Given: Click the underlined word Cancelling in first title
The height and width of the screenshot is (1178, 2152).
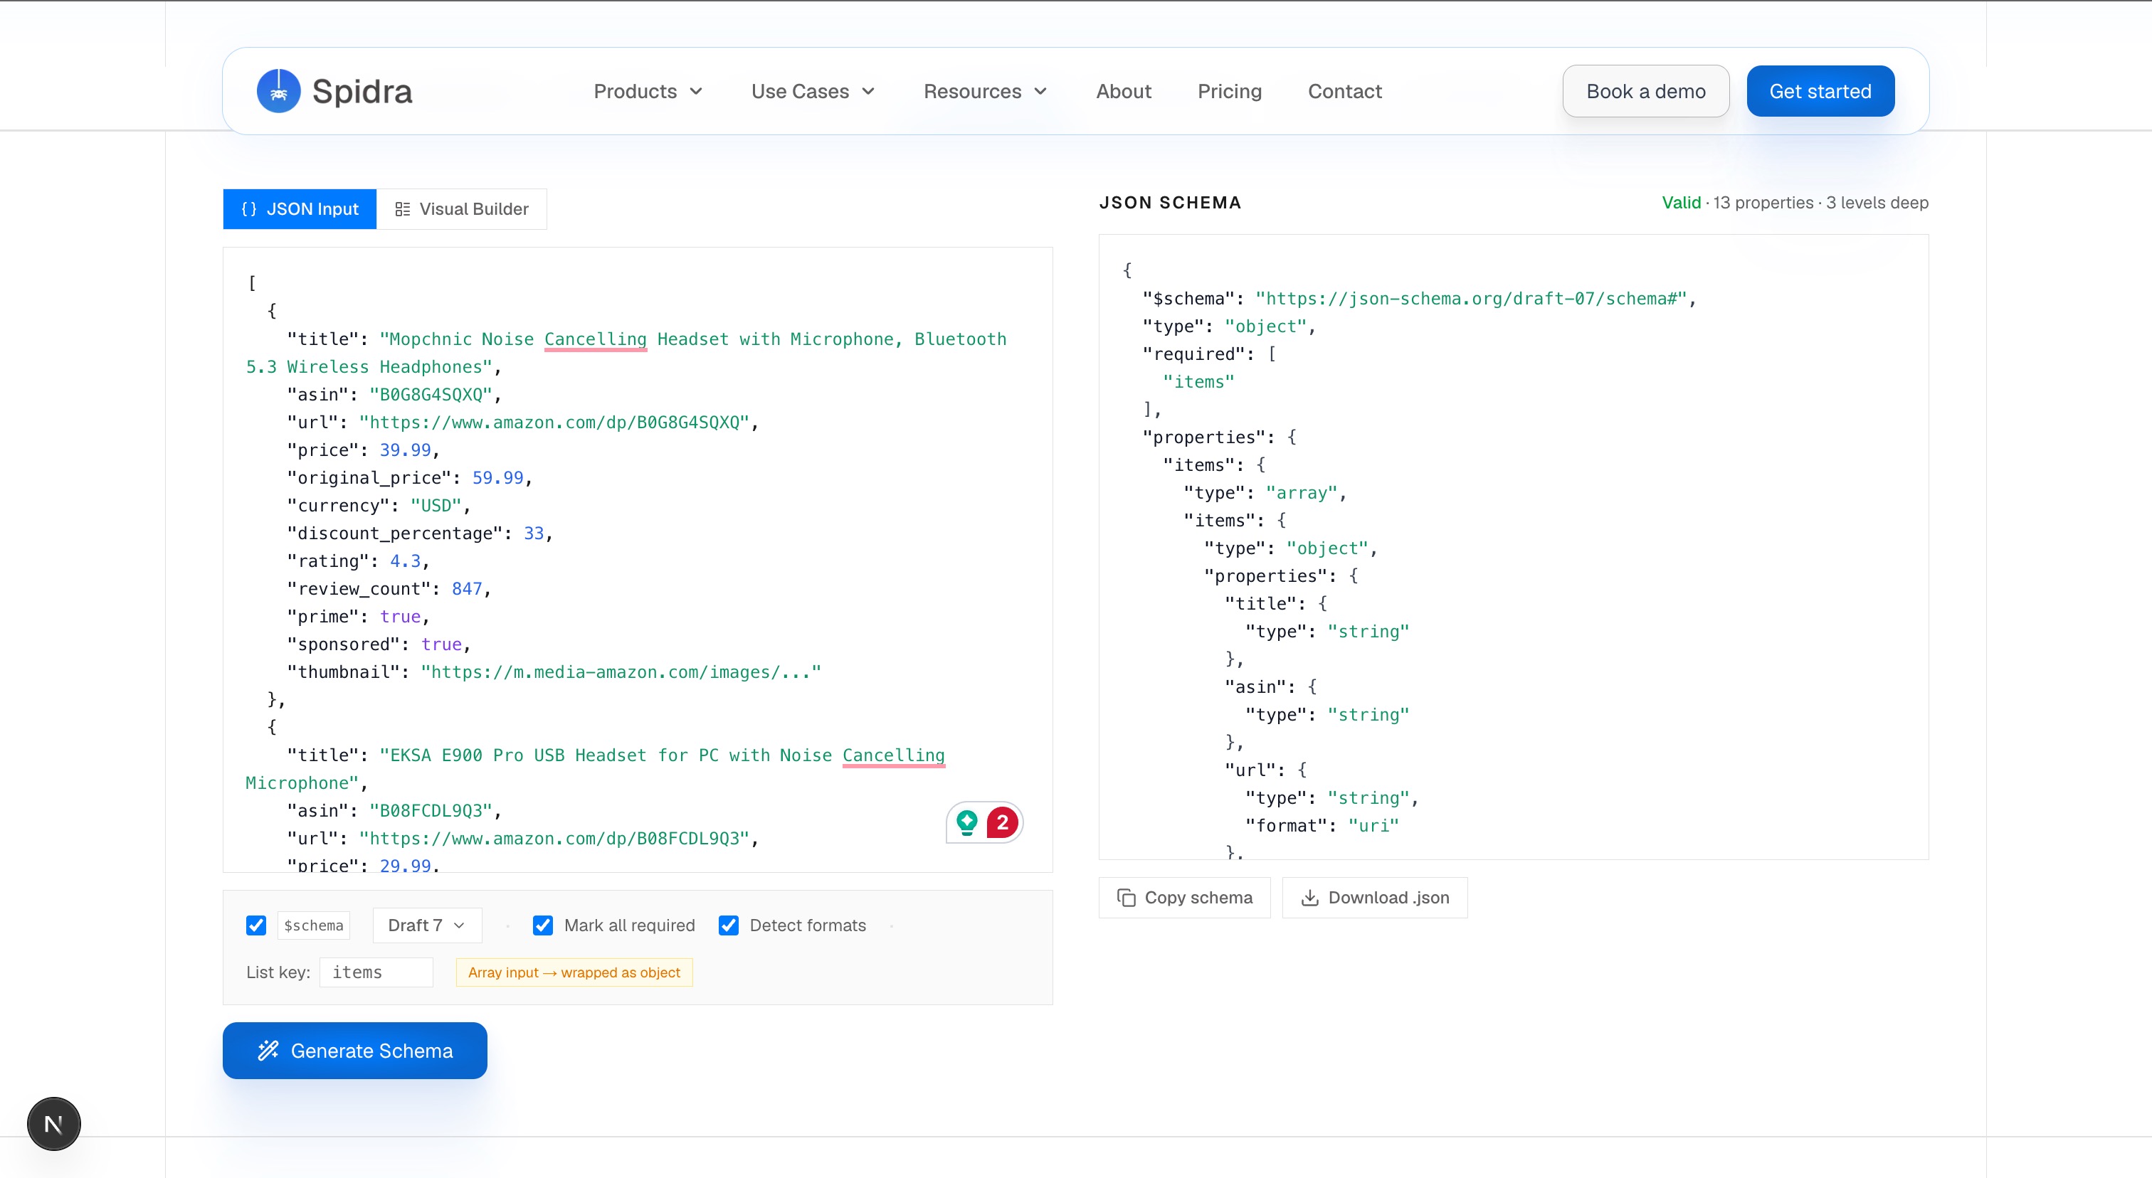Looking at the screenshot, I should [596, 339].
